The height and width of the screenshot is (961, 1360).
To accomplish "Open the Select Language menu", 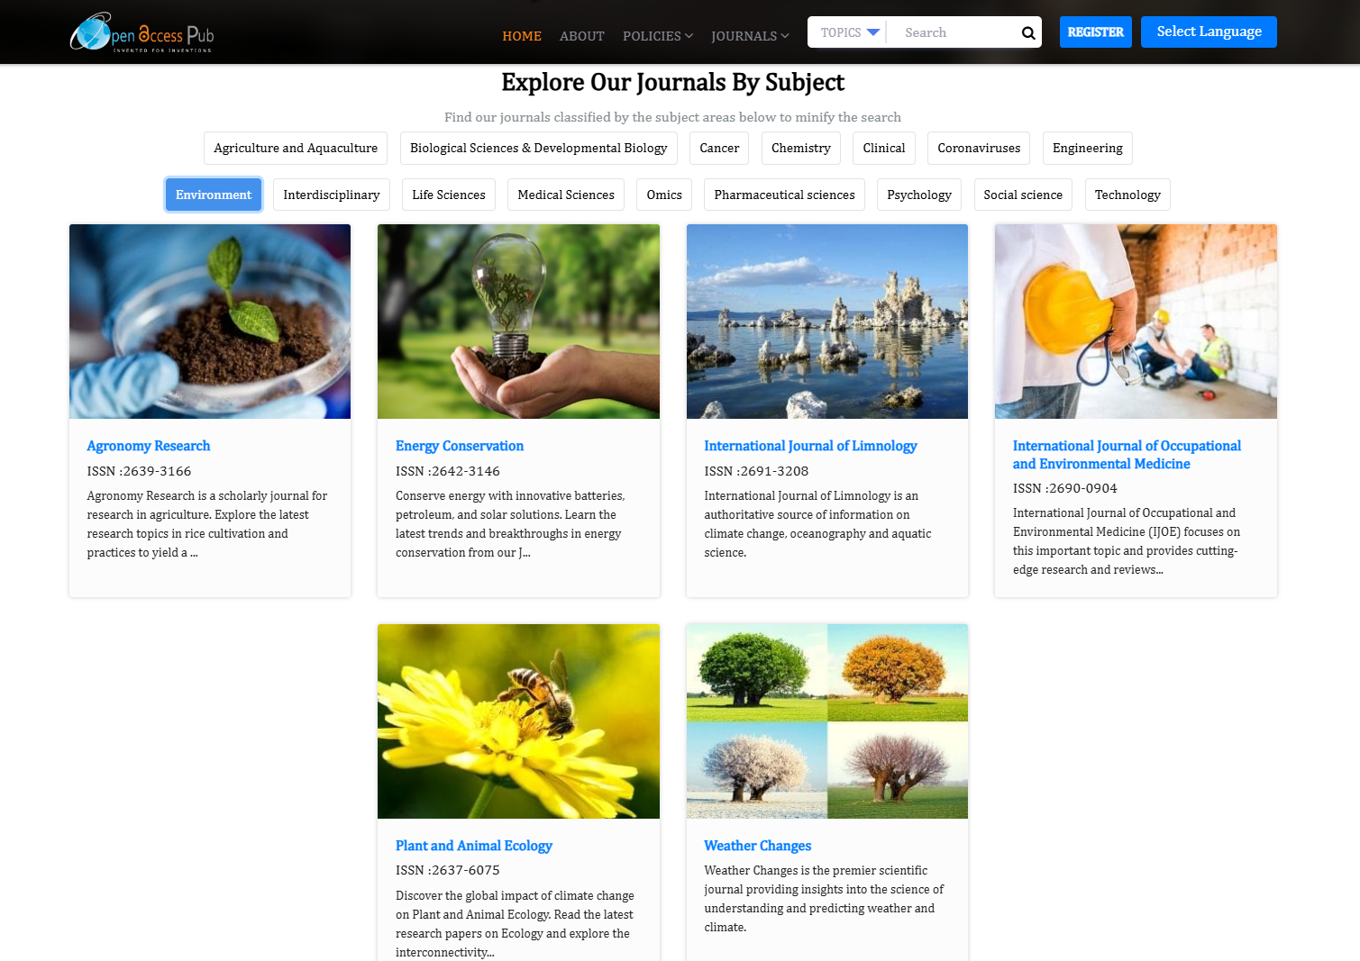I will pos(1208,32).
